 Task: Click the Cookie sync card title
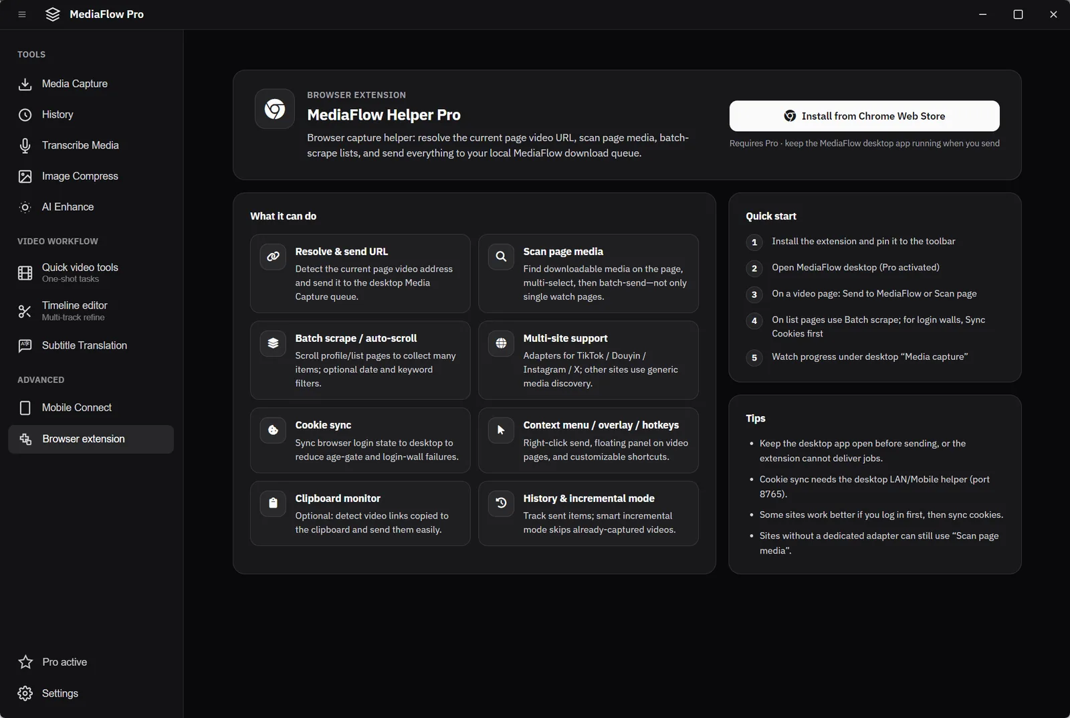pyautogui.click(x=323, y=426)
